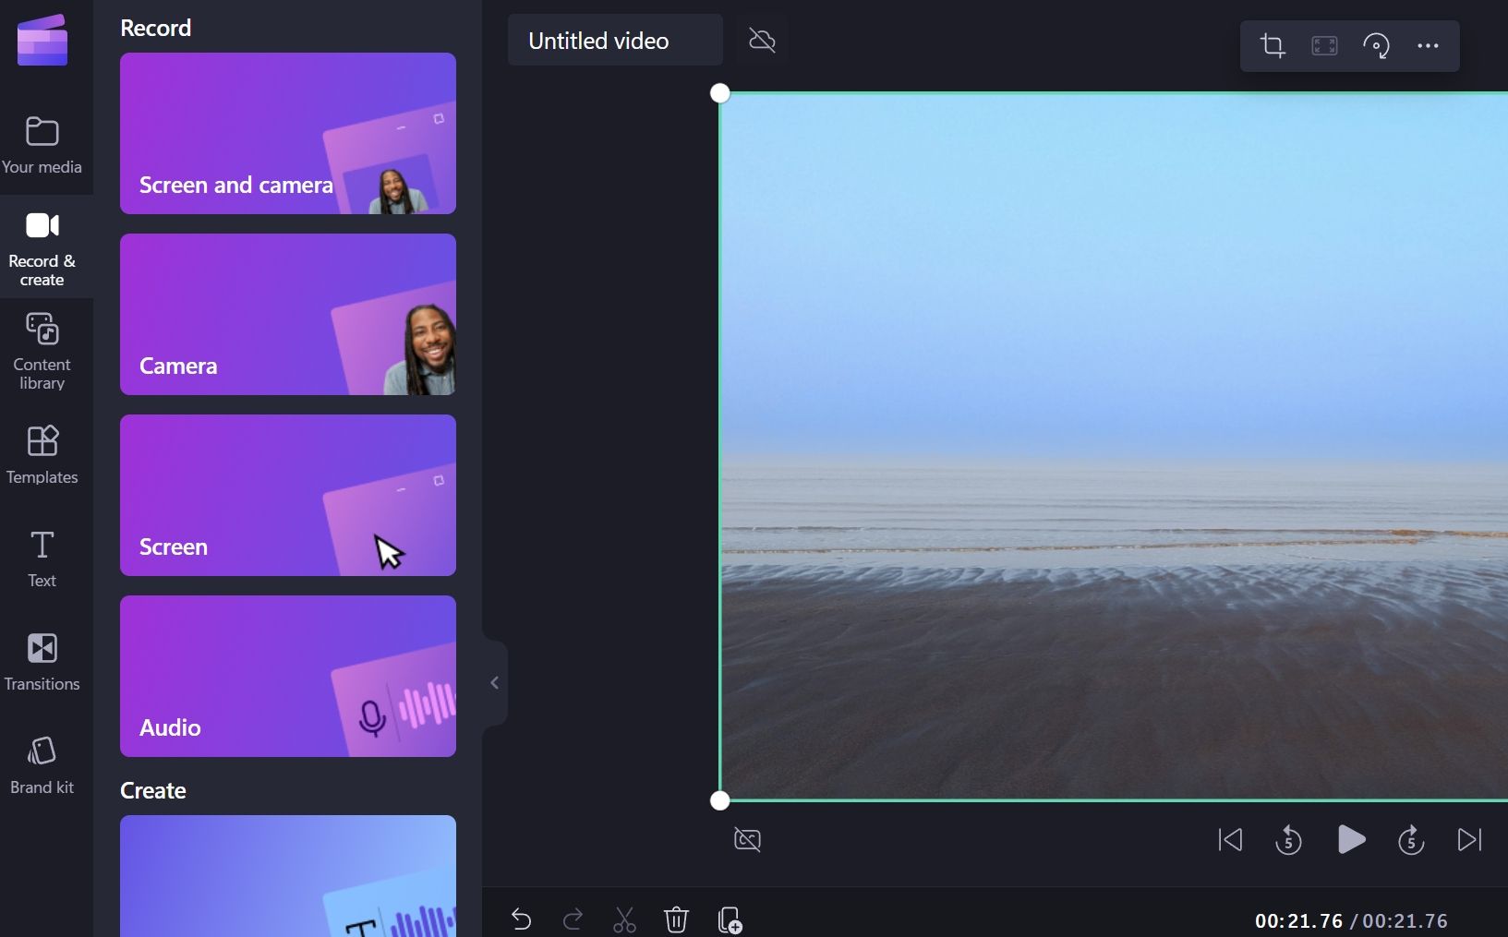
Task: Switch to the Your media tab
Action: 42,143
